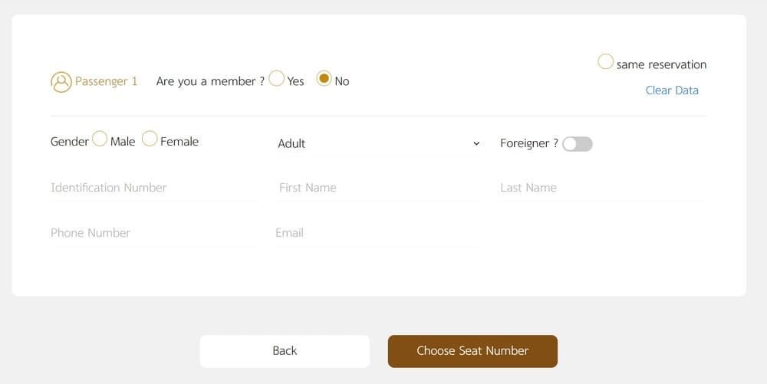Viewport: 767px width, 384px height.
Task: Click into the First Name field
Action: pos(378,188)
